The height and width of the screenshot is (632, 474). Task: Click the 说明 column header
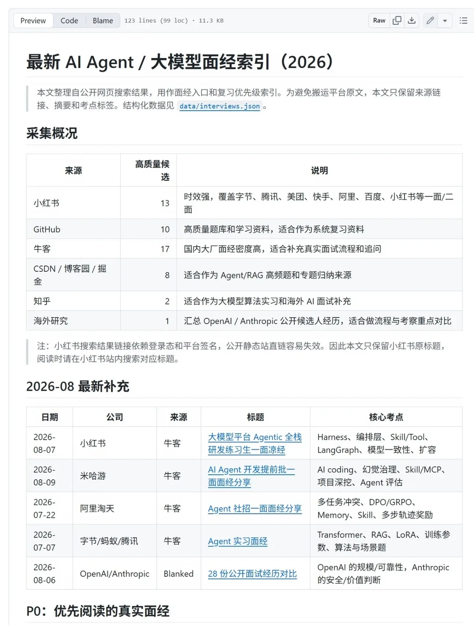(x=320, y=170)
